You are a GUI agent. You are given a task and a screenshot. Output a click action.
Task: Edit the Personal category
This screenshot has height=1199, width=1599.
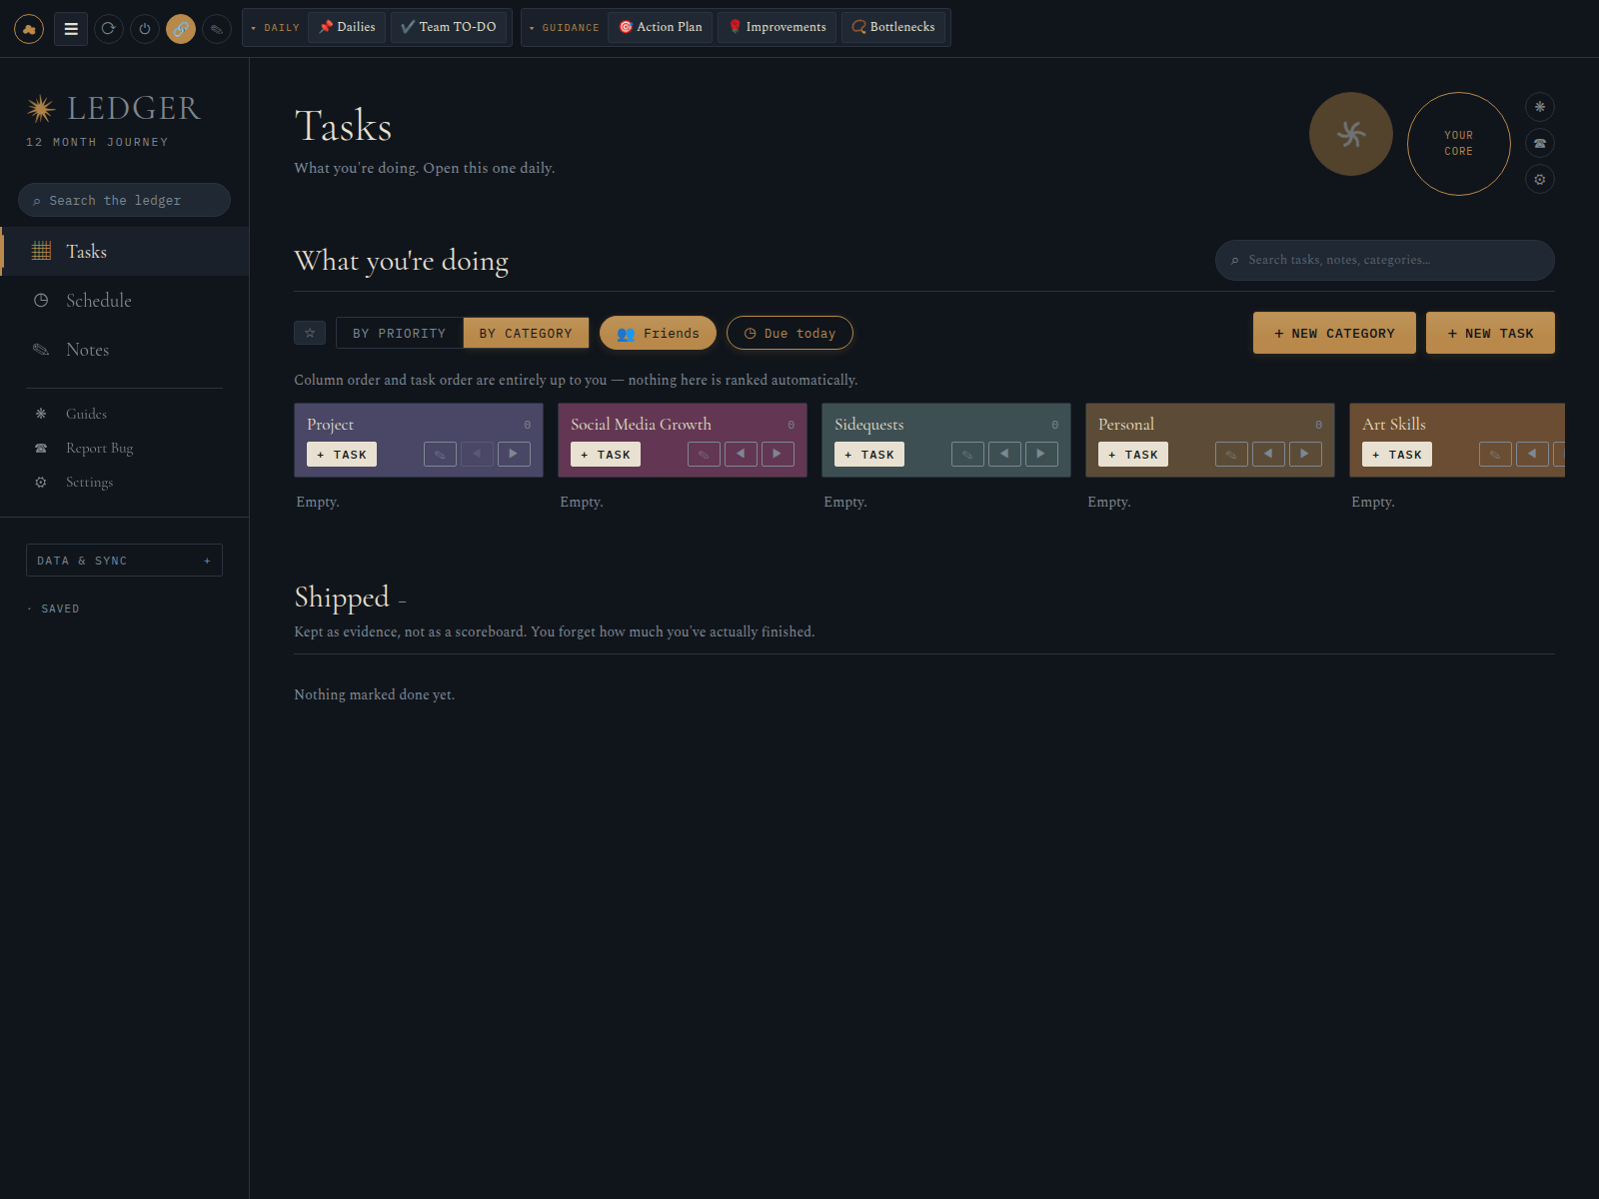click(x=1232, y=455)
